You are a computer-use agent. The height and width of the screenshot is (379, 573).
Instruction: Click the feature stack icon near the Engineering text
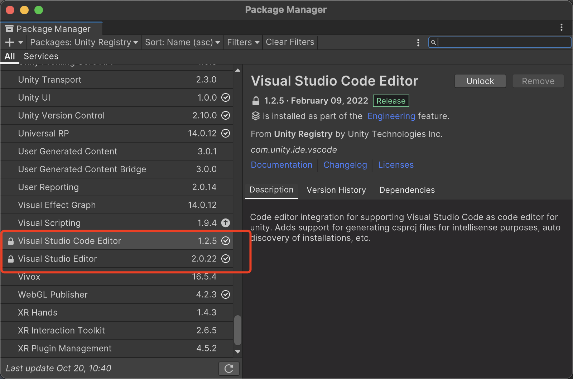click(255, 116)
